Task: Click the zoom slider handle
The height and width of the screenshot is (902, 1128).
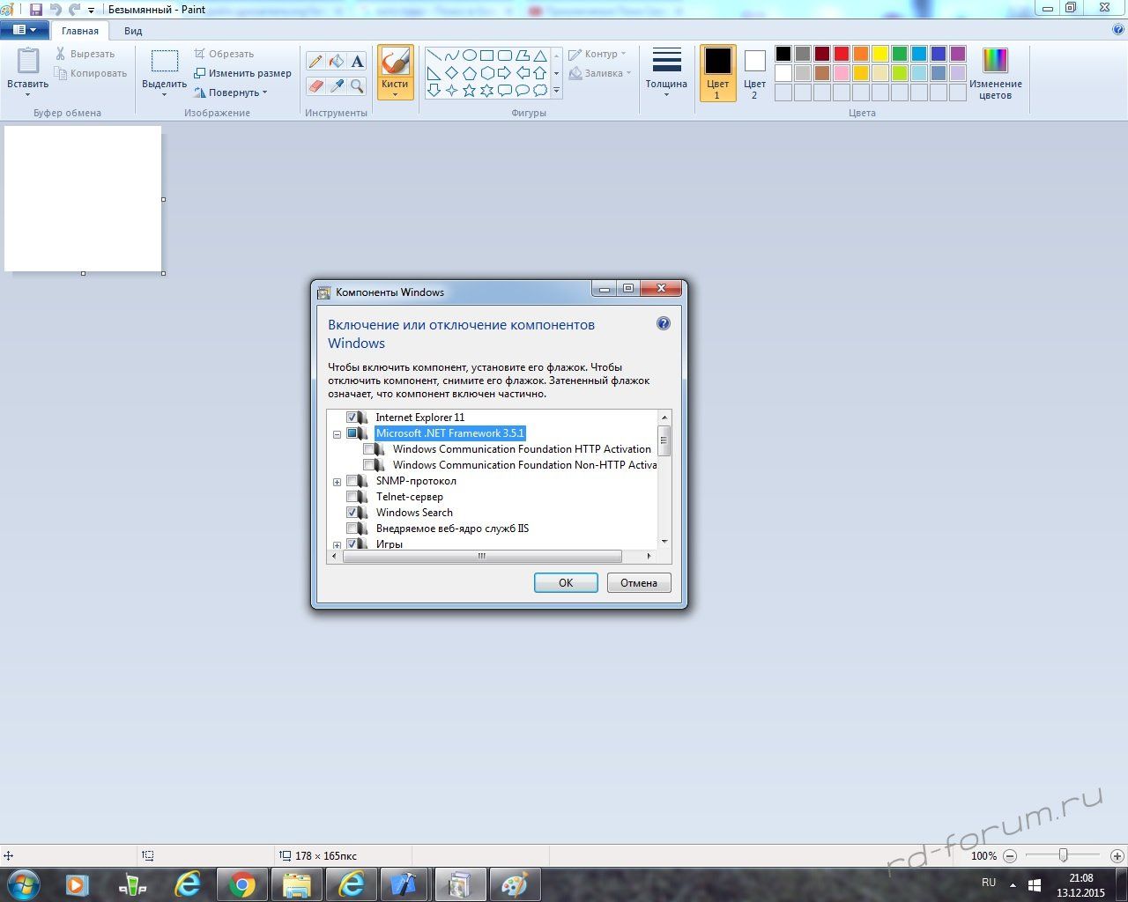Action: [x=1064, y=855]
